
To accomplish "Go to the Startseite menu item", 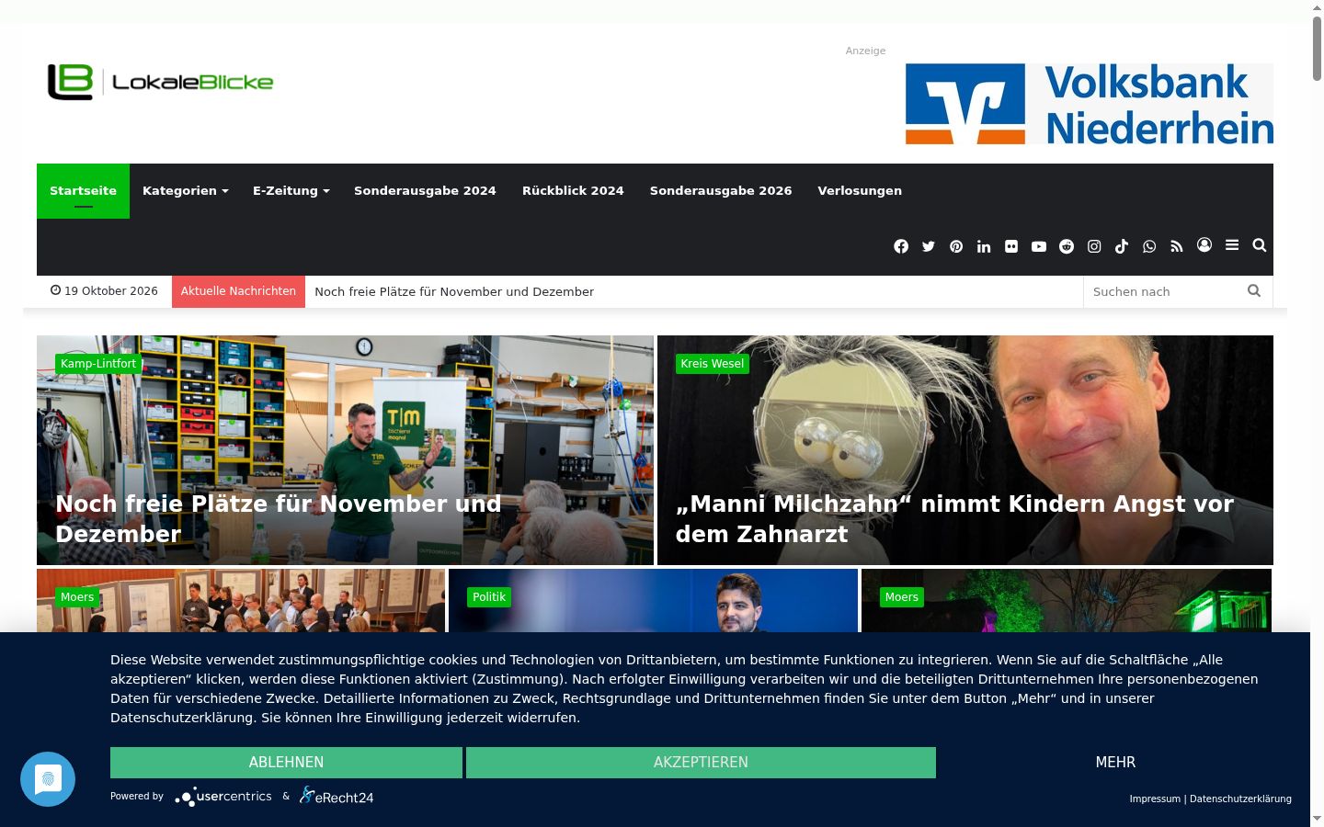I will pos(83,191).
